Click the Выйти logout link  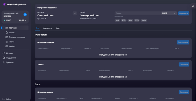pos(8,99)
